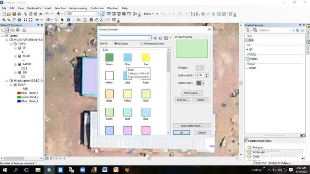Print the map using the printer icon
310x174 pixels.
point(19,14)
